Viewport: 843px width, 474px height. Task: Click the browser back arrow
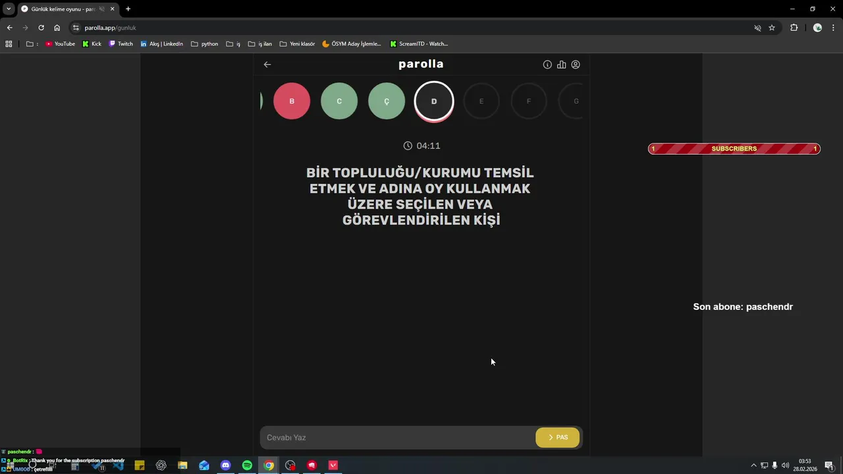(x=9, y=28)
